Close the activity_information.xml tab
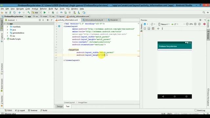Image resolution: width=210 pixels, height=118 pixels. point(79,20)
